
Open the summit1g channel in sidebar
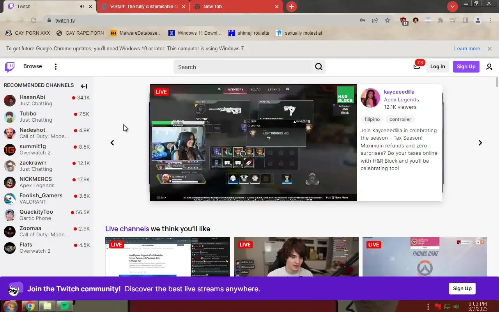(x=47, y=149)
